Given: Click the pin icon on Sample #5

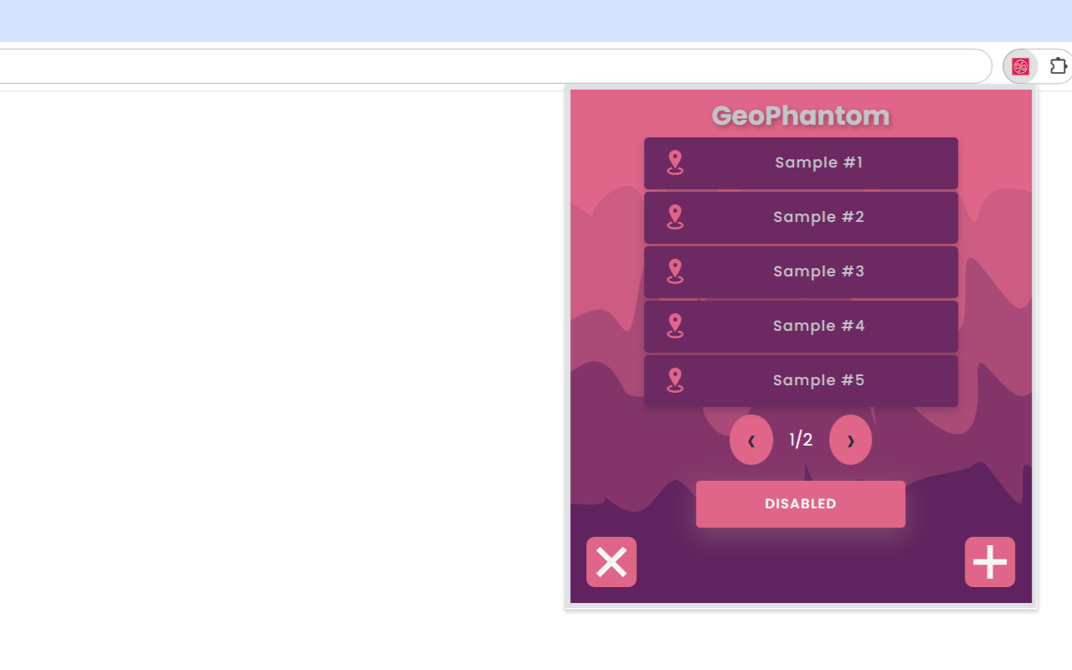Looking at the screenshot, I should 675,380.
